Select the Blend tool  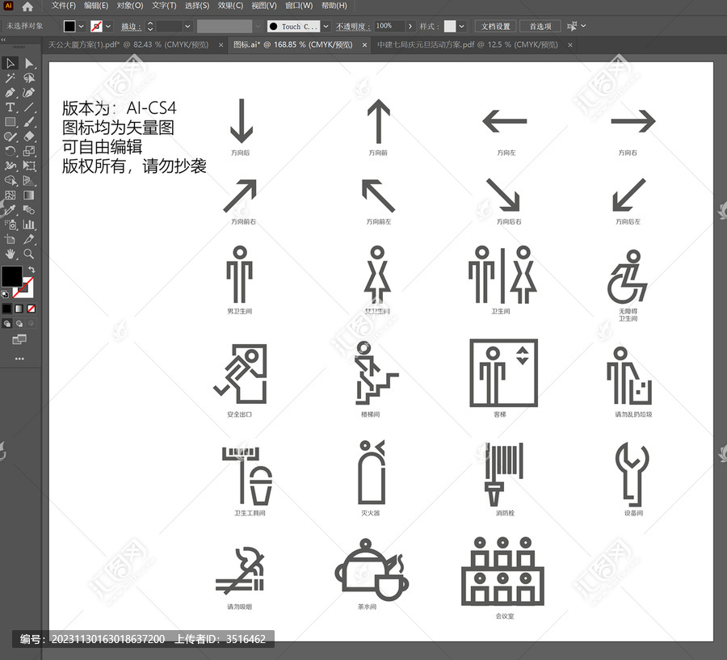click(x=29, y=210)
